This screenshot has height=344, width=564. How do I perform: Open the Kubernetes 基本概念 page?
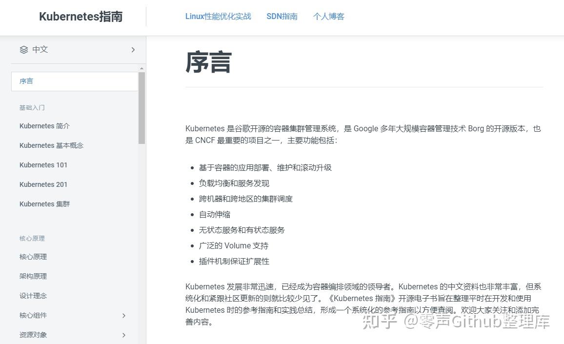click(51, 145)
